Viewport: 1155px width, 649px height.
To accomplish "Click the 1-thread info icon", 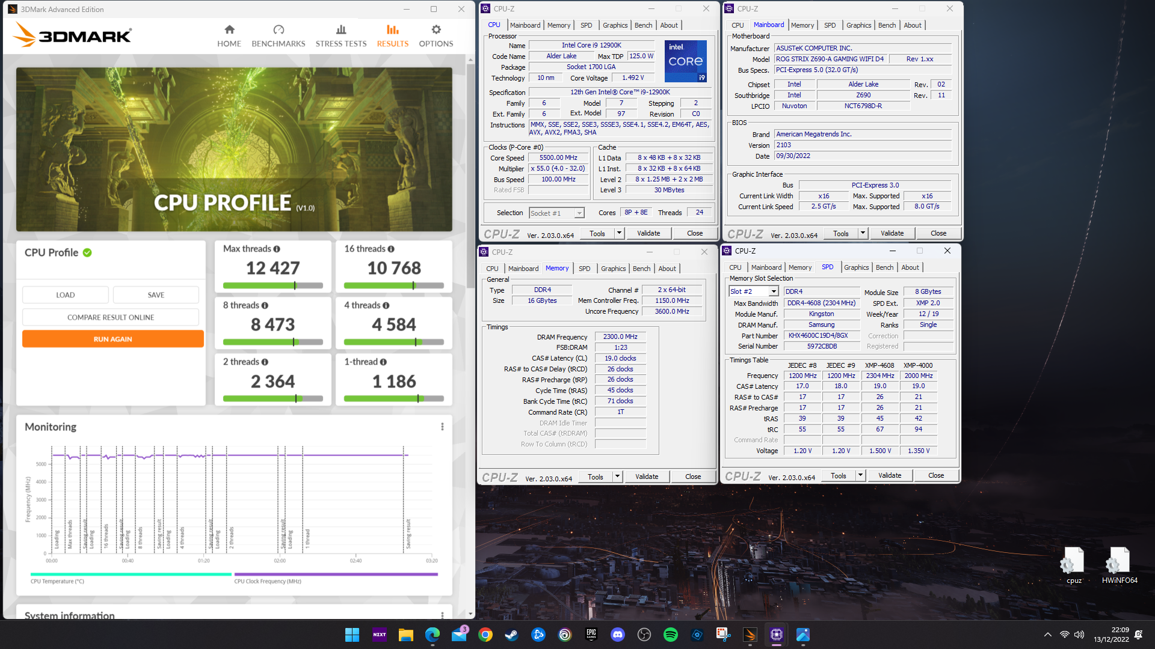I will (383, 362).
